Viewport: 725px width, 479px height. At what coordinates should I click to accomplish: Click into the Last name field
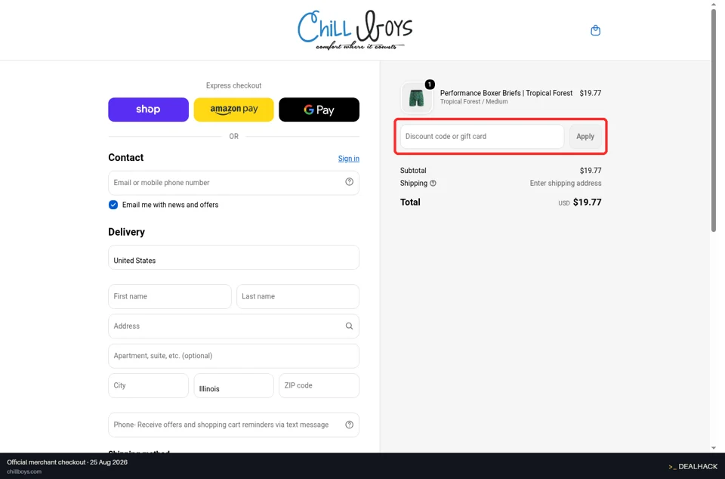click(x=298, y=296)
